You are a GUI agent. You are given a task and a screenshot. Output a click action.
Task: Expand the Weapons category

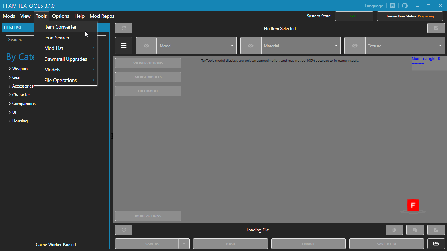click(x=10, y=69)
